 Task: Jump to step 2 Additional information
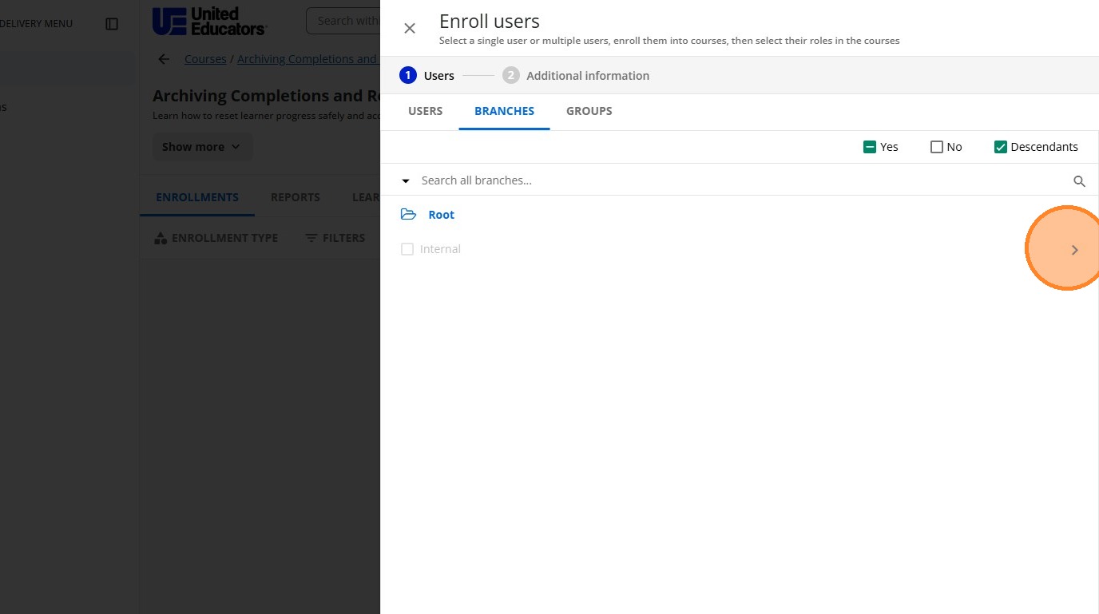point(576,75)
